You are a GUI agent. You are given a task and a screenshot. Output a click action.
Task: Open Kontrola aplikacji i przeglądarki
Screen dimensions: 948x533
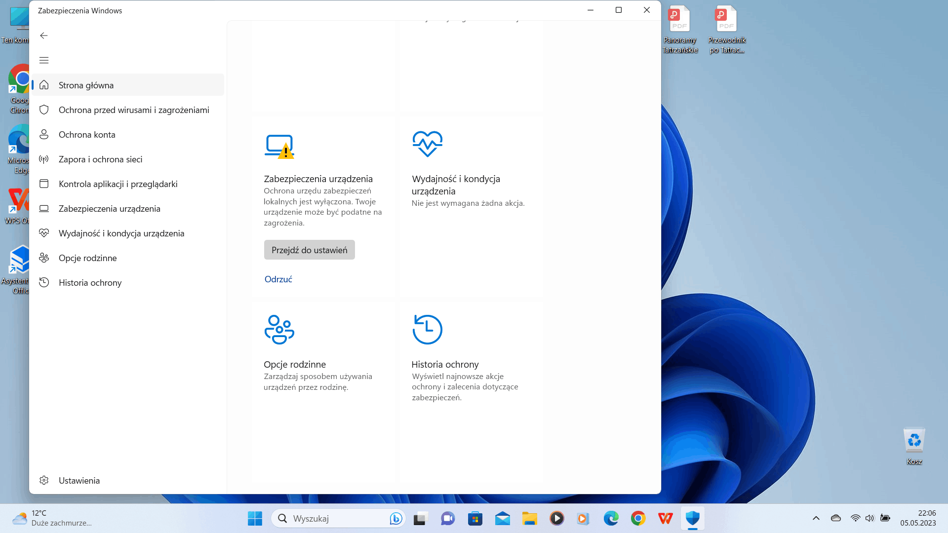pos(118,184)
